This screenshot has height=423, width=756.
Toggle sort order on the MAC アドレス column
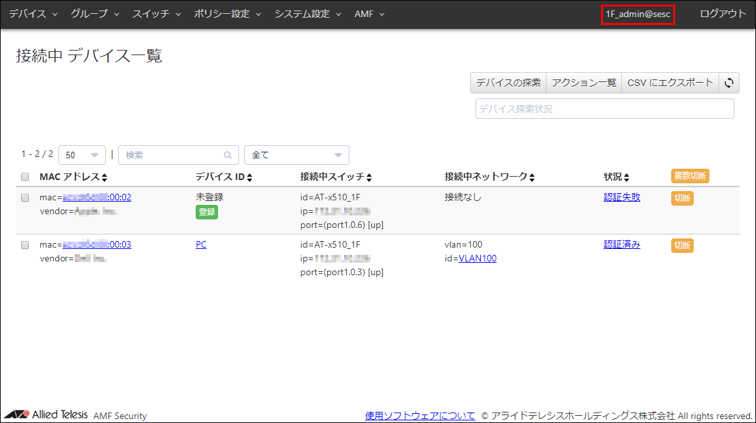[x=104, y=176]
